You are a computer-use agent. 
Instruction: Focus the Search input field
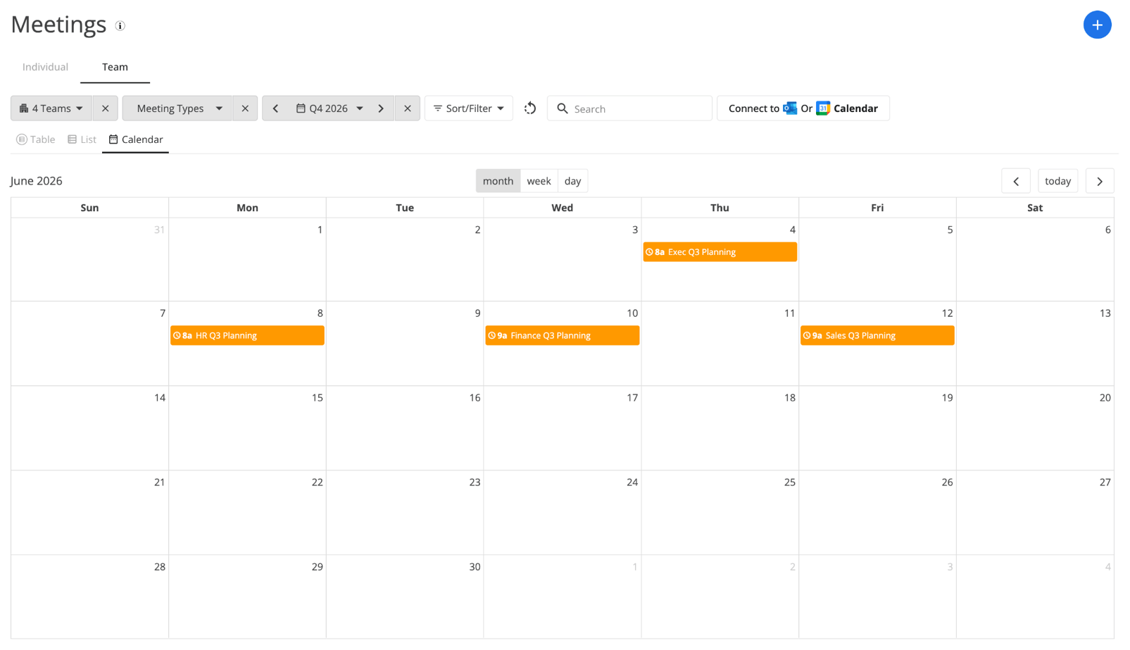(x=629, y=108)
